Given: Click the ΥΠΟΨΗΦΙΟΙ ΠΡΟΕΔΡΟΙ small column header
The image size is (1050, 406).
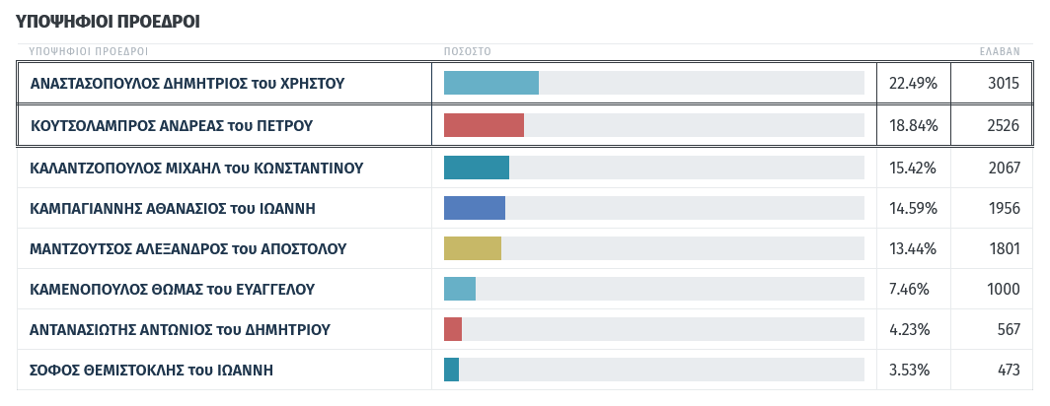Looking at the screenshot, I should [89, 50].
